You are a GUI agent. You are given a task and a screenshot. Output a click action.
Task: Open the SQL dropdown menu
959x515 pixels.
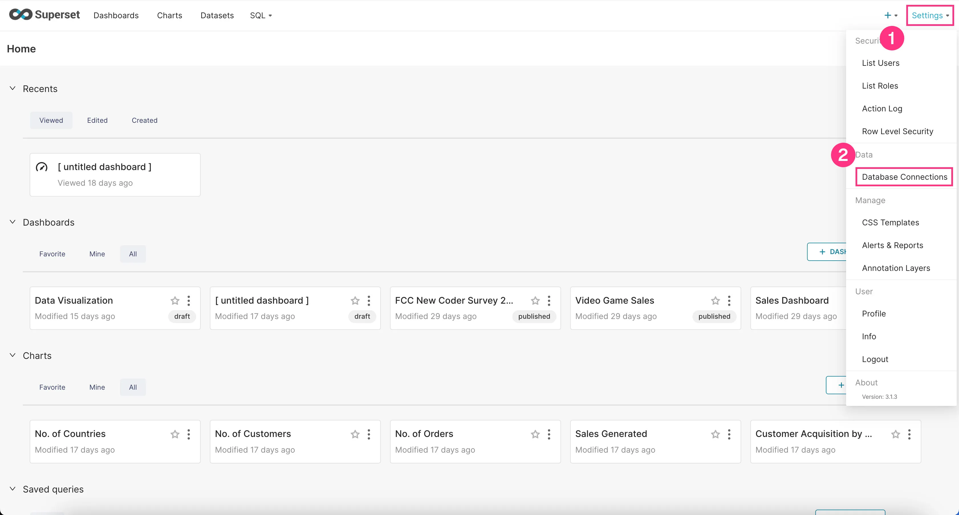click(x=261, y=15)
